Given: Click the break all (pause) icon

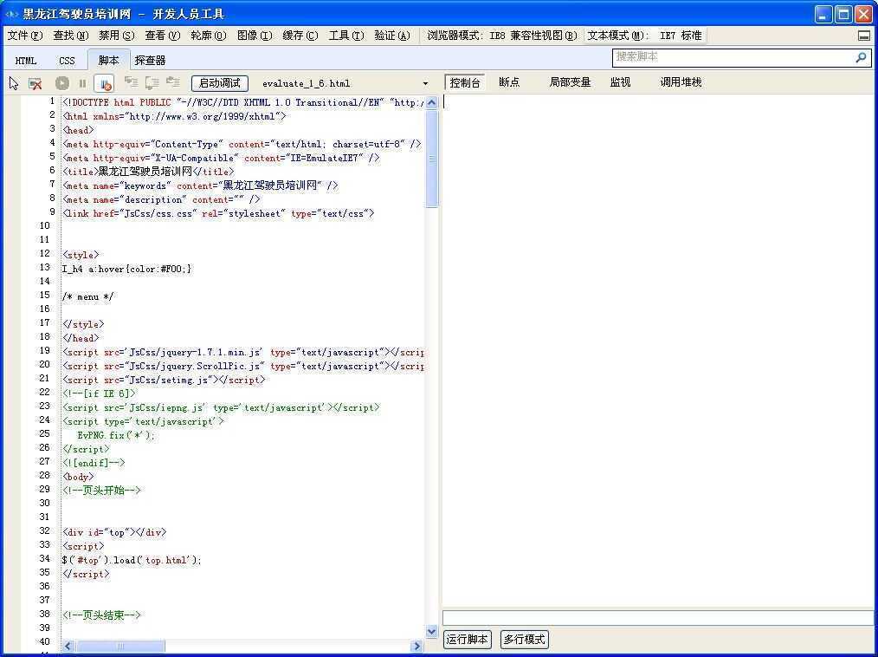Looking at the screenshot, I should click(83, 83).
